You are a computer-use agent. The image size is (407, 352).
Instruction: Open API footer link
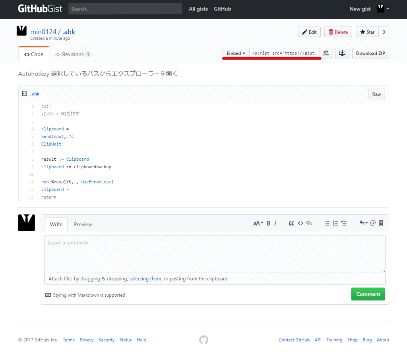pos(318,340)
